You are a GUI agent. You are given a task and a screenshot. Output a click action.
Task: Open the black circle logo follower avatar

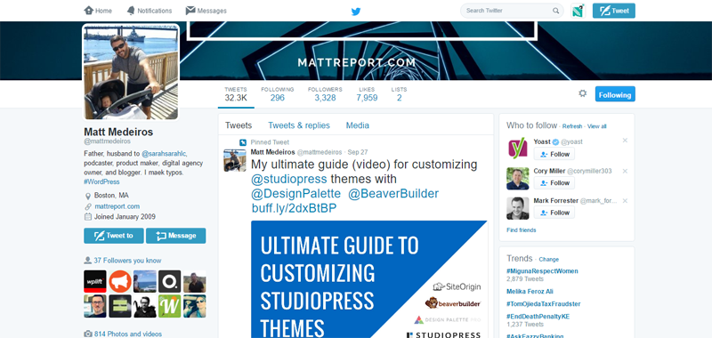170,281
